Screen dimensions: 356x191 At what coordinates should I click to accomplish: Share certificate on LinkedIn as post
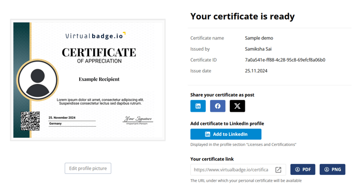pyautogui.click(x=198, y=106)
